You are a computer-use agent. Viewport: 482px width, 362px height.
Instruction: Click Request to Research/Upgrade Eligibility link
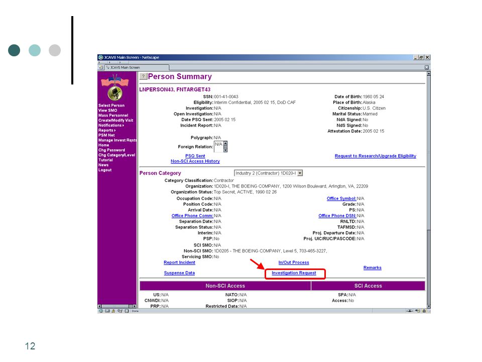point(376,156)
